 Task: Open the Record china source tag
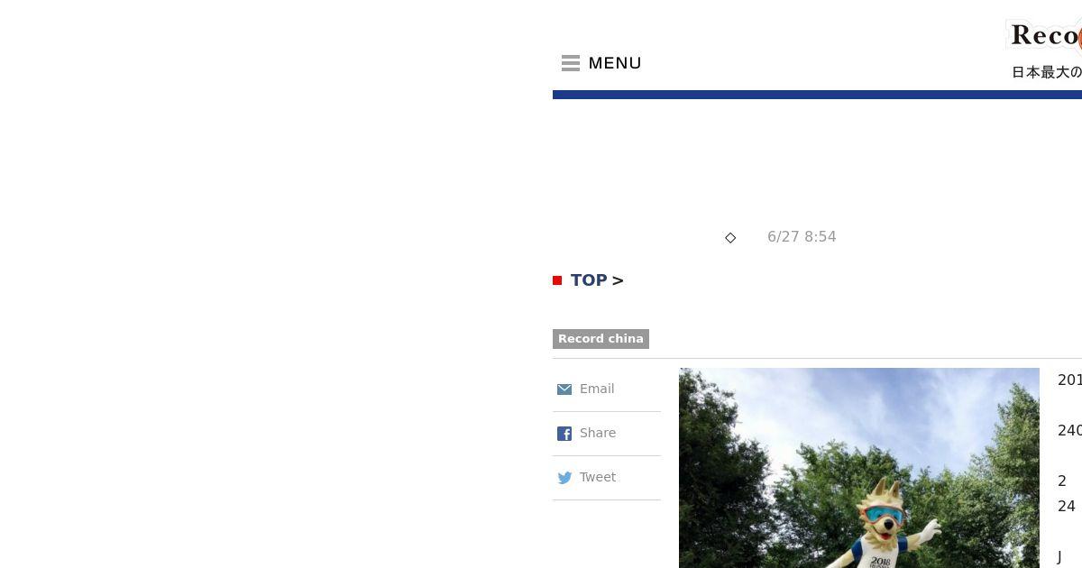tap(601, 339)
